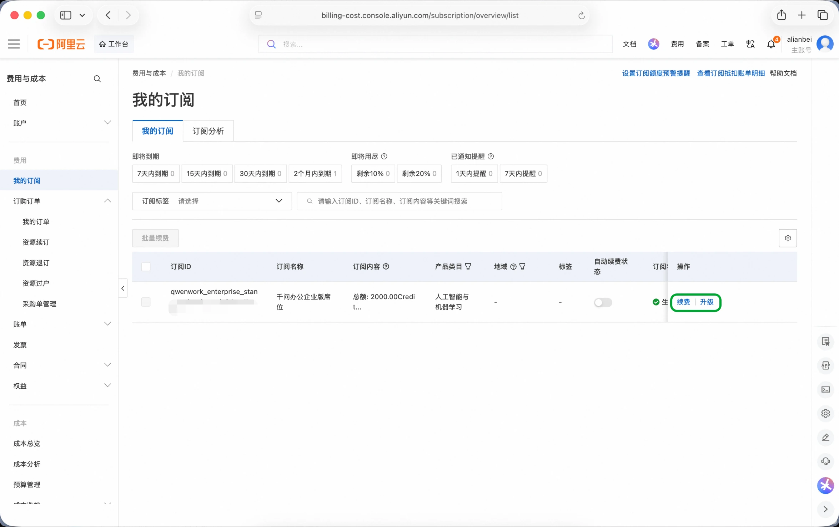This screenshot has width=839, height=527.
Task: Show Safari tab overview
Action: 822,15
